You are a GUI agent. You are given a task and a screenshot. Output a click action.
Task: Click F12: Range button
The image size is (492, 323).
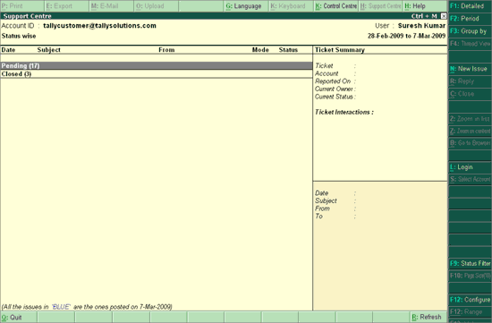point(470,311)
